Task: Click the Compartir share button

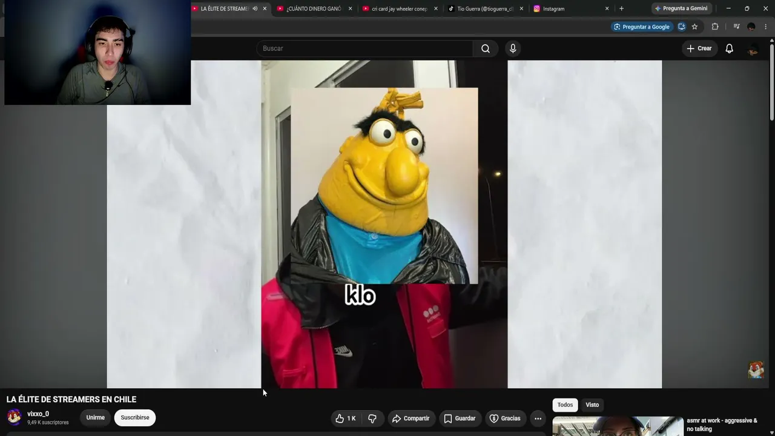Action: tap(411, 418)
